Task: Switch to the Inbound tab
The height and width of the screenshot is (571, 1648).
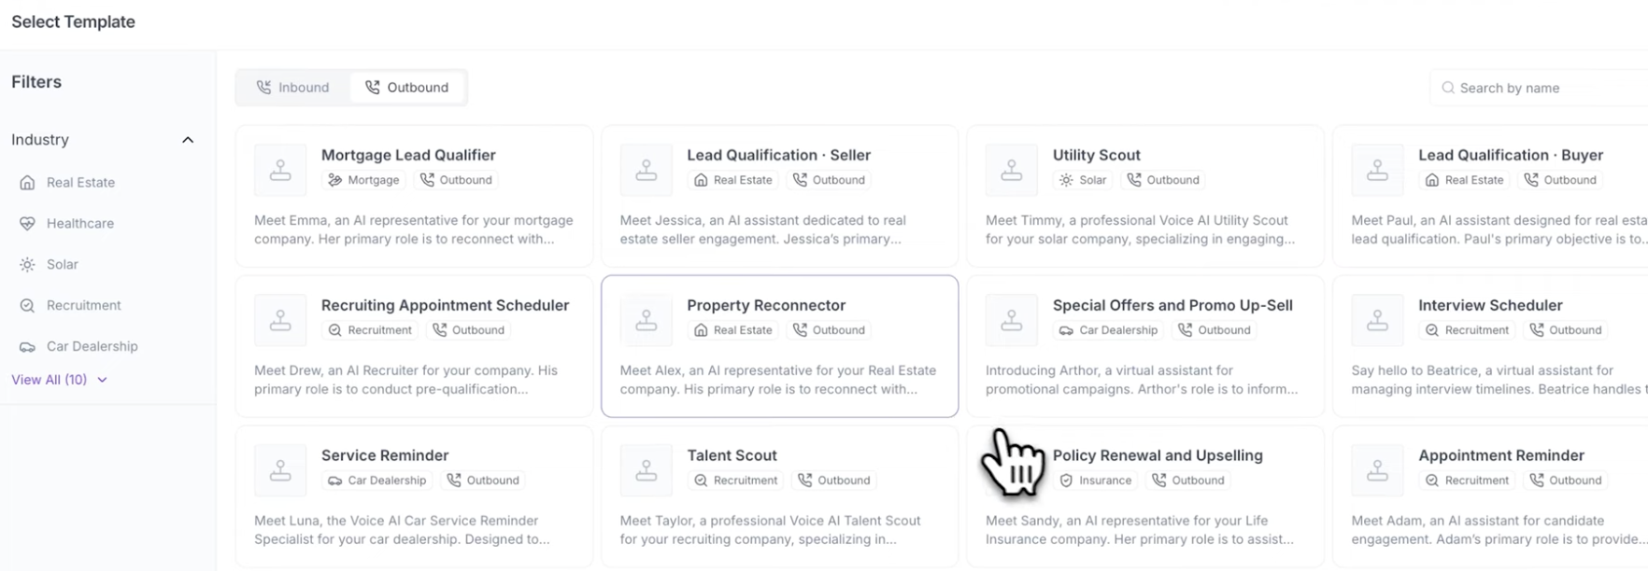Action: [x=293, y=88]
